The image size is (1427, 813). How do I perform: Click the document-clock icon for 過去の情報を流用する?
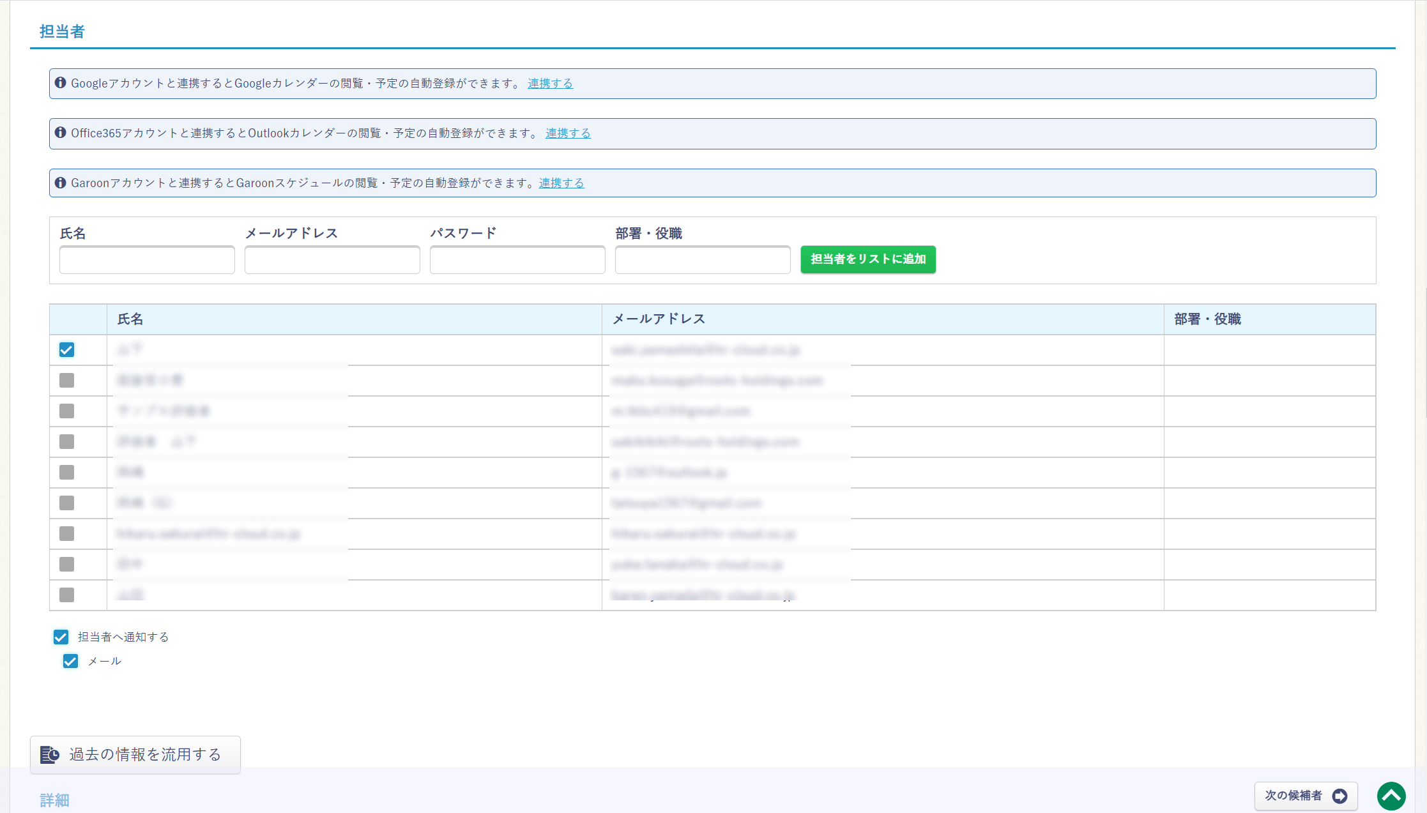[x=50, y=755]
